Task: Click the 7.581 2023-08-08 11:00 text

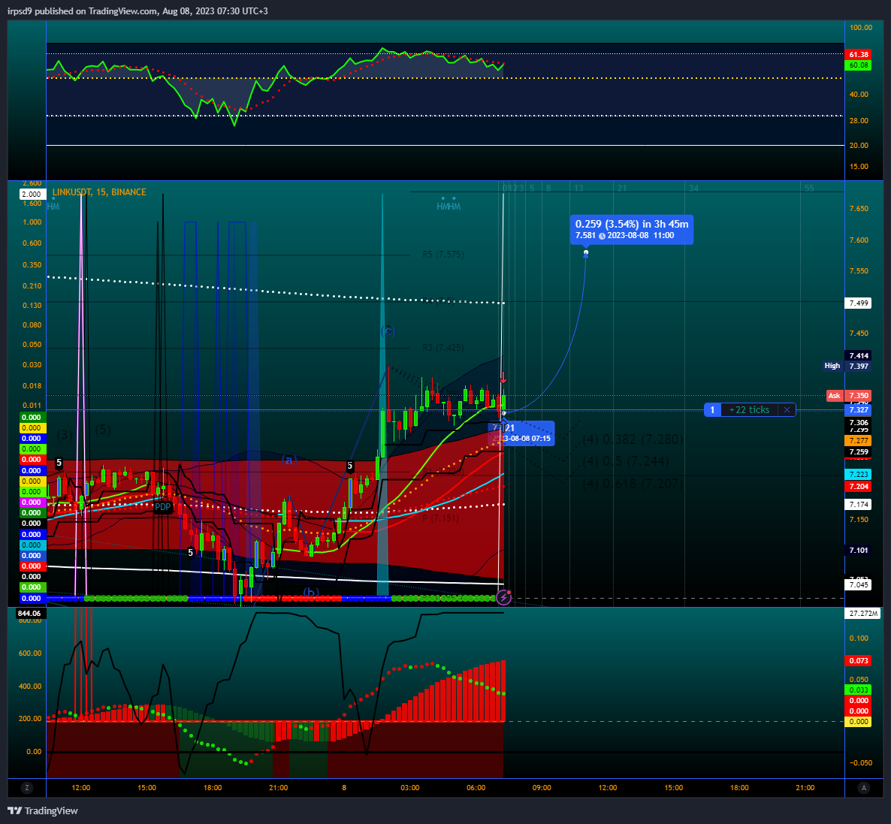Action: [x=624, y=235]
